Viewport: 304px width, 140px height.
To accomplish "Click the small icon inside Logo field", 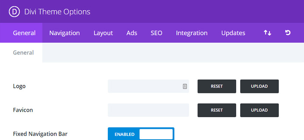I will click(x=185, y=86).
